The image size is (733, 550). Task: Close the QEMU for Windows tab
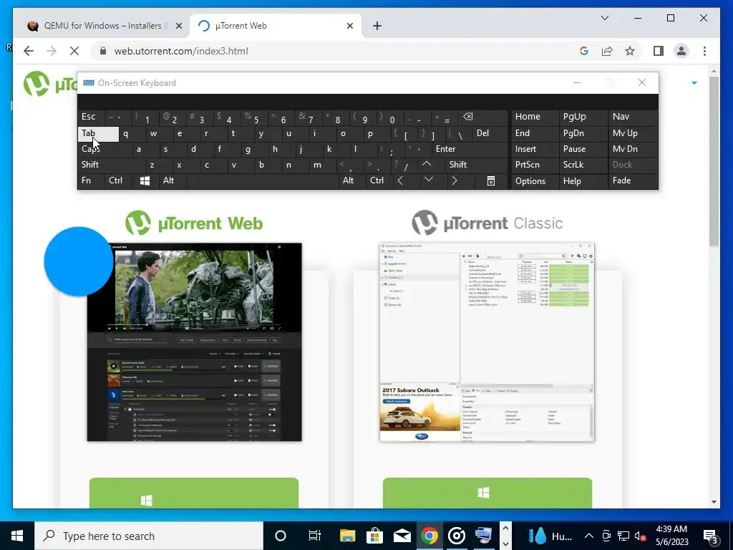point(178,26)
